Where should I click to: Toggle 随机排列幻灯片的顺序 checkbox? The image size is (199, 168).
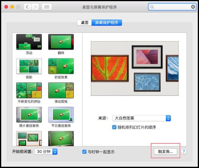114,127
